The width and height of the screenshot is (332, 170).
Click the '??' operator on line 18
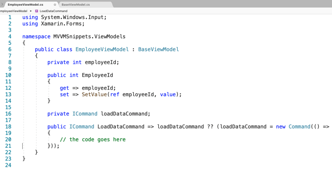210,127
